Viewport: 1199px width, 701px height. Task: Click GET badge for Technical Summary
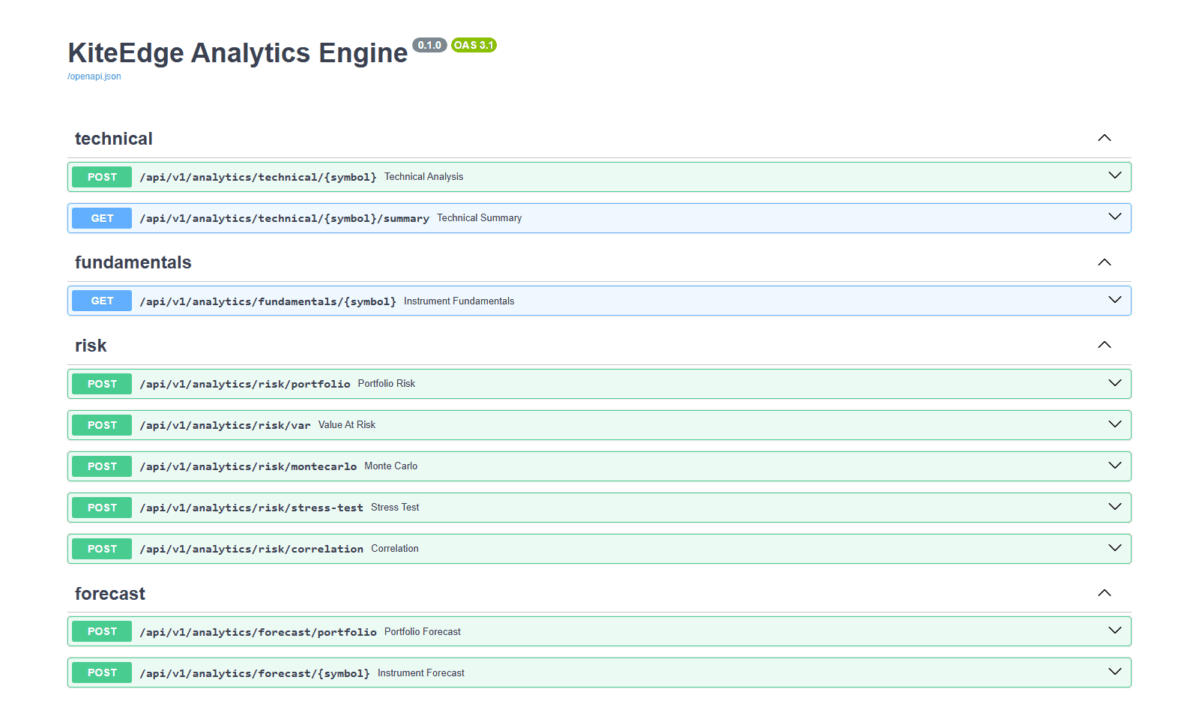(x=102, y=218)
